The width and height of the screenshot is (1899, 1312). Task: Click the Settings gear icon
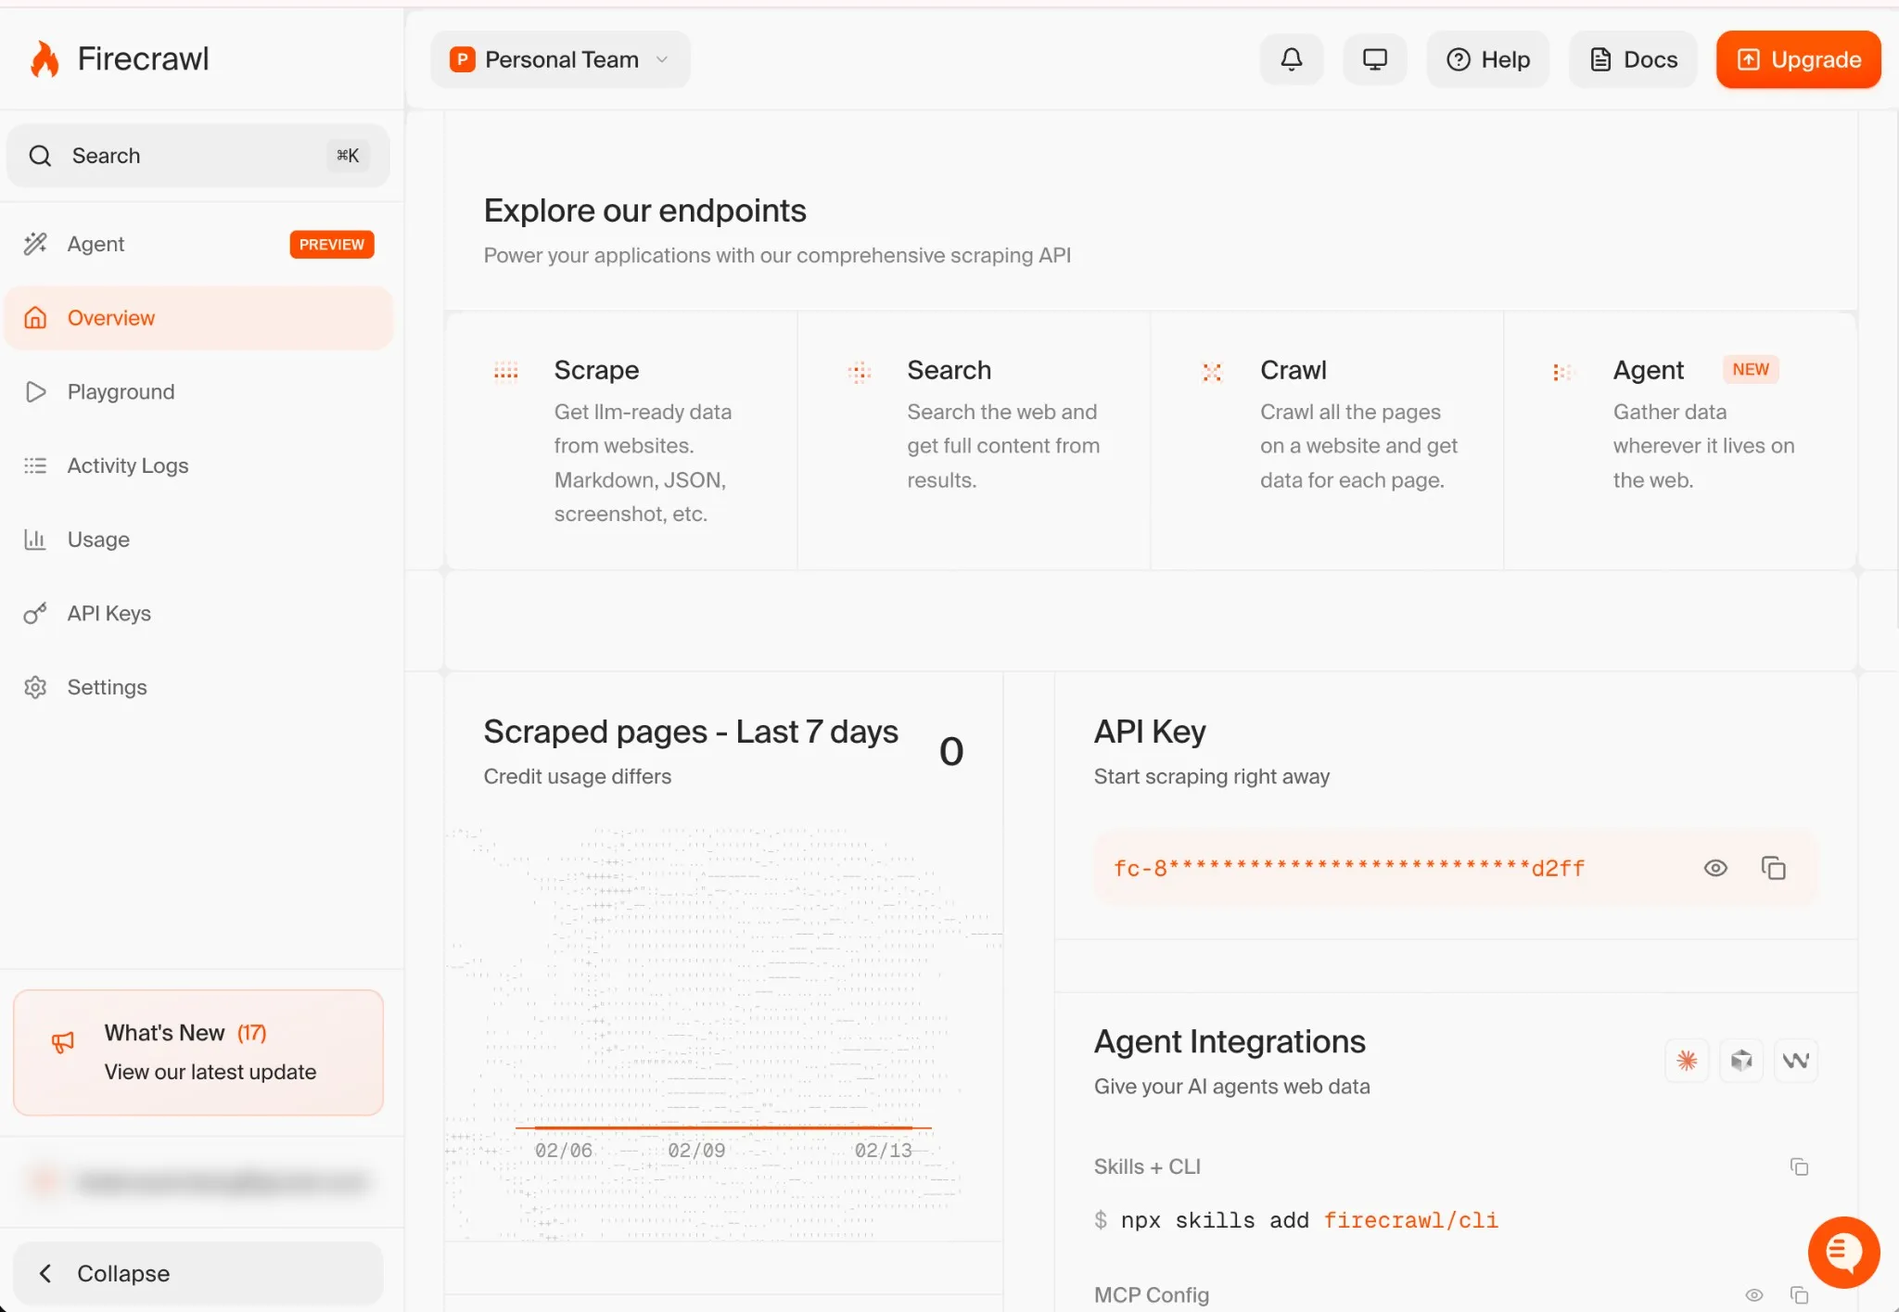point(35,687)
